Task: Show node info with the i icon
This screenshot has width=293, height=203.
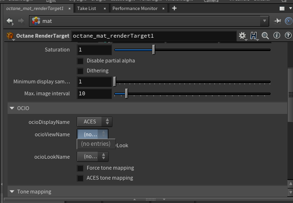Action: tap(277, 35)
